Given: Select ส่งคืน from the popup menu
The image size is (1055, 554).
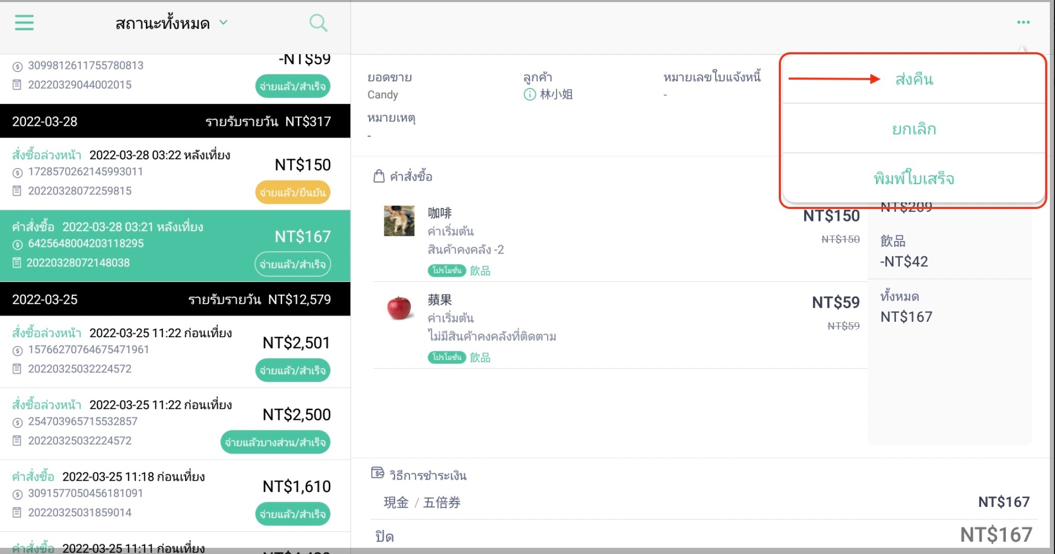Looking at the screenshot, I should (x=914, y=79).
